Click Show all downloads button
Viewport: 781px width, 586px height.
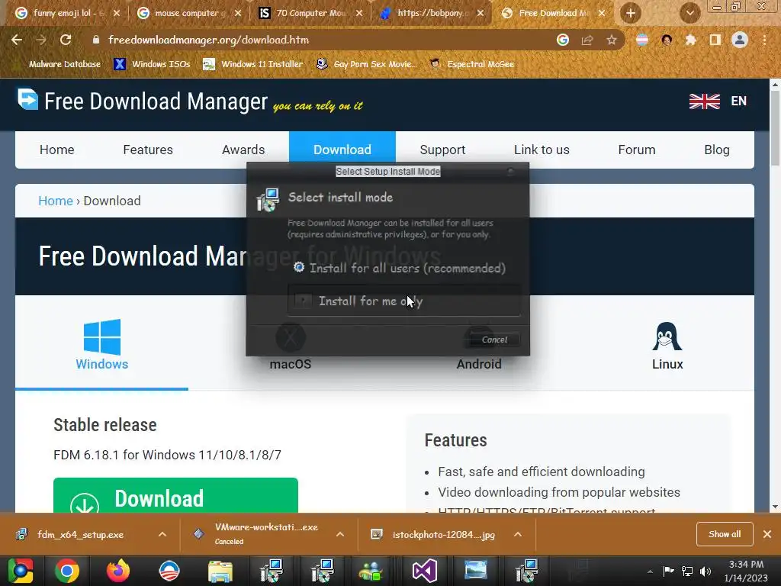pyautogui.click(x=725, y=534)
